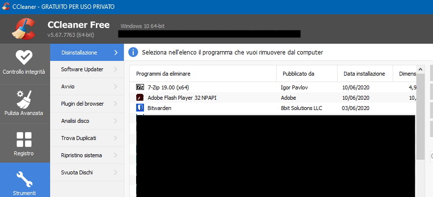Viewport: 433px width, 197px height.
Task: Open the Svuota Dischi page
Action: pos(87,172)
